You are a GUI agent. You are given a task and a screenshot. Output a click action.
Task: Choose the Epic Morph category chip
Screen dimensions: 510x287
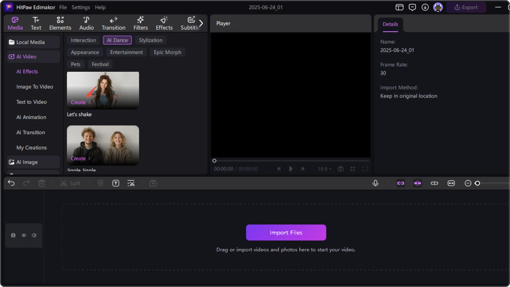pyautogui.click(x=167, y=52)
